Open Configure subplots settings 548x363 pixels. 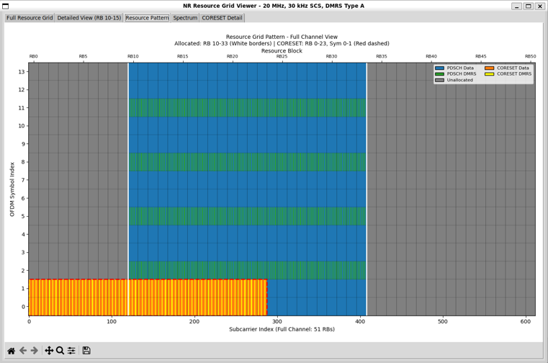71,351
